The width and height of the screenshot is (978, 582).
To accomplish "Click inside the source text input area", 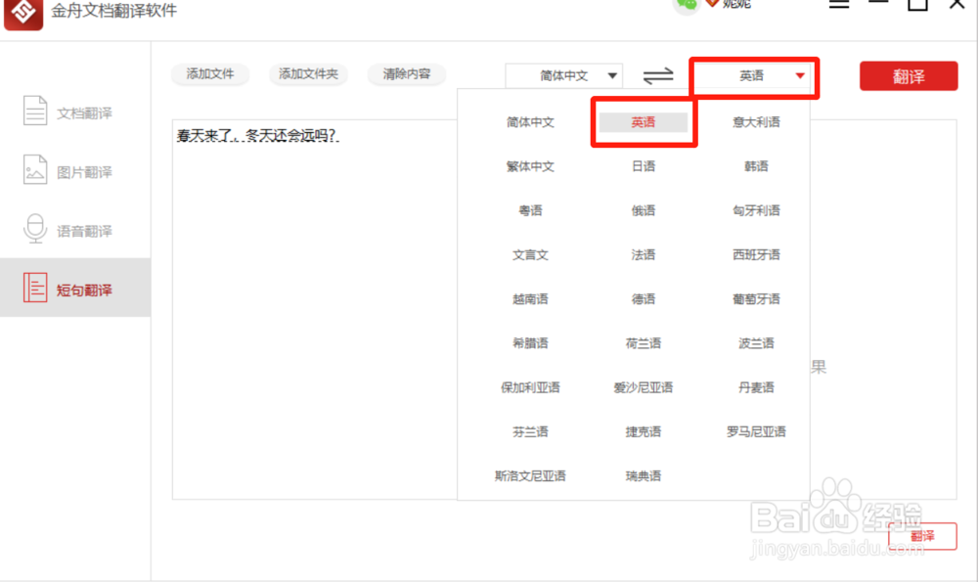I will click(x=315, y=309).
